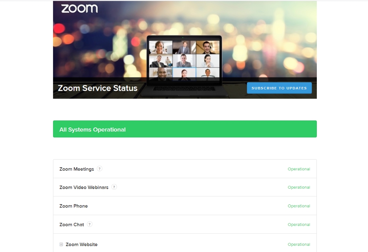Click the Zoom Service Status heading
The image size is (368, 252).
tap(98, 88)
